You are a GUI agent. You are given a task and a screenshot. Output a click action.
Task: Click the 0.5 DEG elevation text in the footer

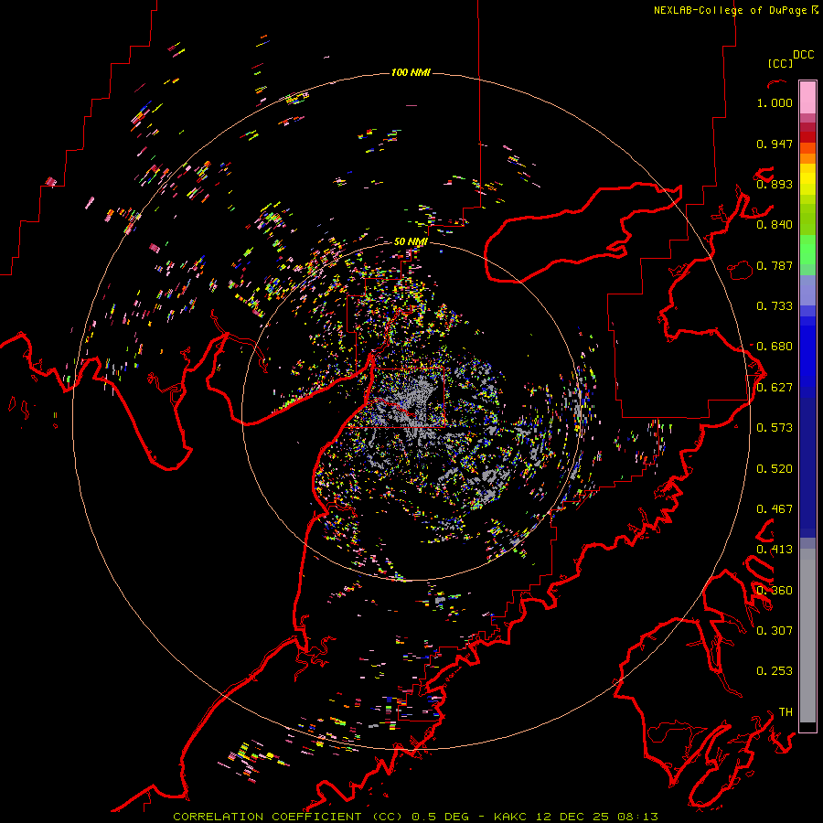[x=441, y=817]
